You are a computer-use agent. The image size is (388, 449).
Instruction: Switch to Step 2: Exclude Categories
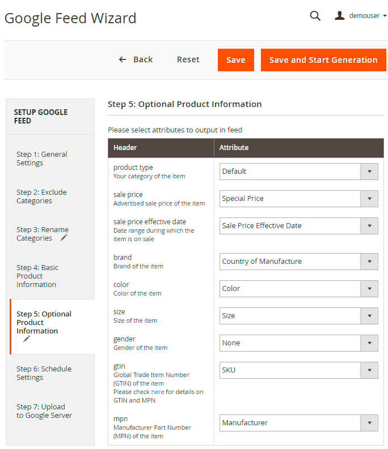click(x=41, y=196)
